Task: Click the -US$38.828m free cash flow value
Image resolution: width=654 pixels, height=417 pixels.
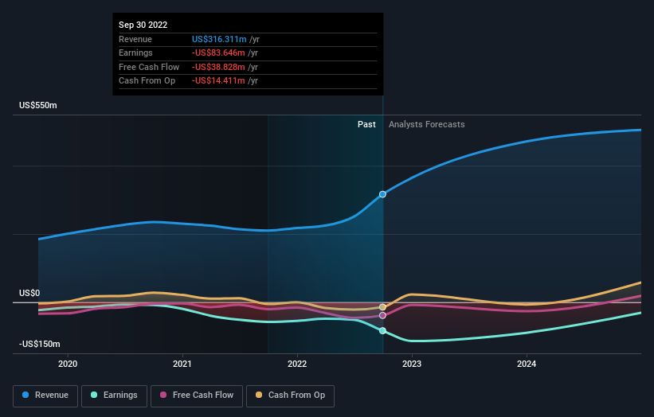Action: point(218,67)
